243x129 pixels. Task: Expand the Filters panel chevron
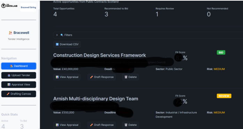click(x=57, y=35)
